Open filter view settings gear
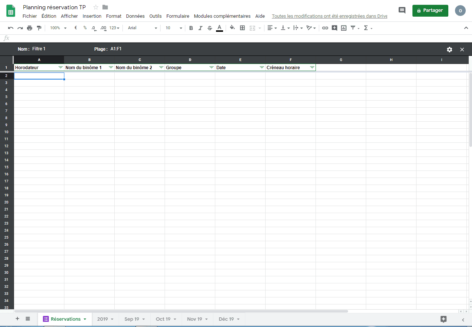 click(449, 50)
